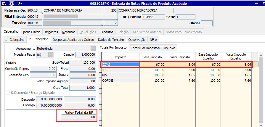
Task: Click PIS Valor Imposto cell 1.65
Action: [180, 75]
